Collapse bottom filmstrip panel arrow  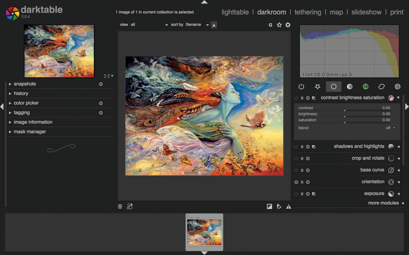(204, 253)
